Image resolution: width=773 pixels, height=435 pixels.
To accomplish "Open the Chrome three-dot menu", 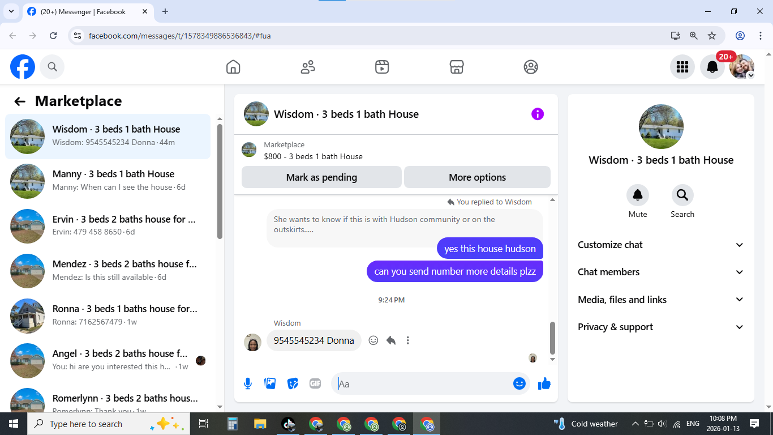I will [x=761, y=36].
